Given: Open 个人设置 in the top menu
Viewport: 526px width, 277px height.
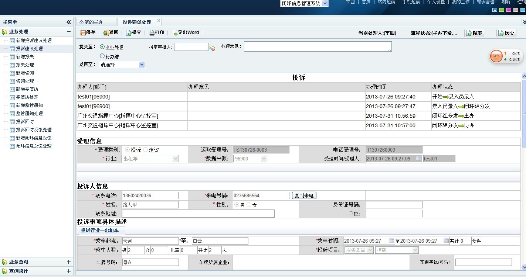Looking at the screenshot, I should tap(436, 2).
